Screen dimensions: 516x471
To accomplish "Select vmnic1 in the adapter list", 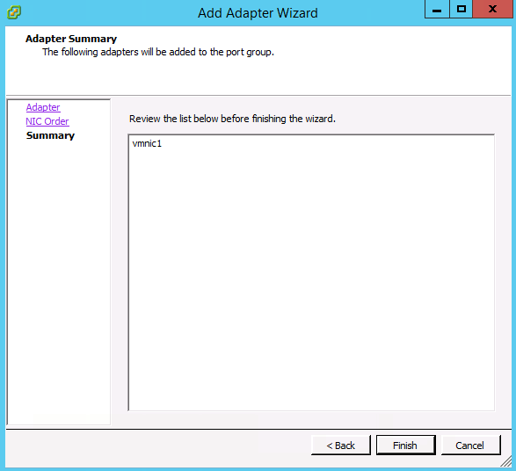I will pyautogui.click(x=147, y=144).
